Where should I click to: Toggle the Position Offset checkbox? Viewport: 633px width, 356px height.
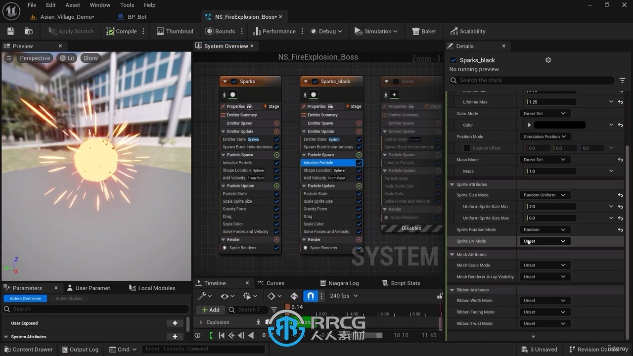(467, 148)
